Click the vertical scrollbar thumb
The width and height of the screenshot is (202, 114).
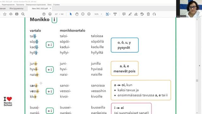[197, 80]
